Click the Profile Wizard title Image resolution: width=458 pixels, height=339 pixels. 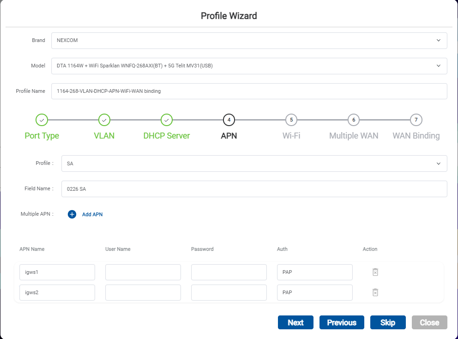[229, 16]
